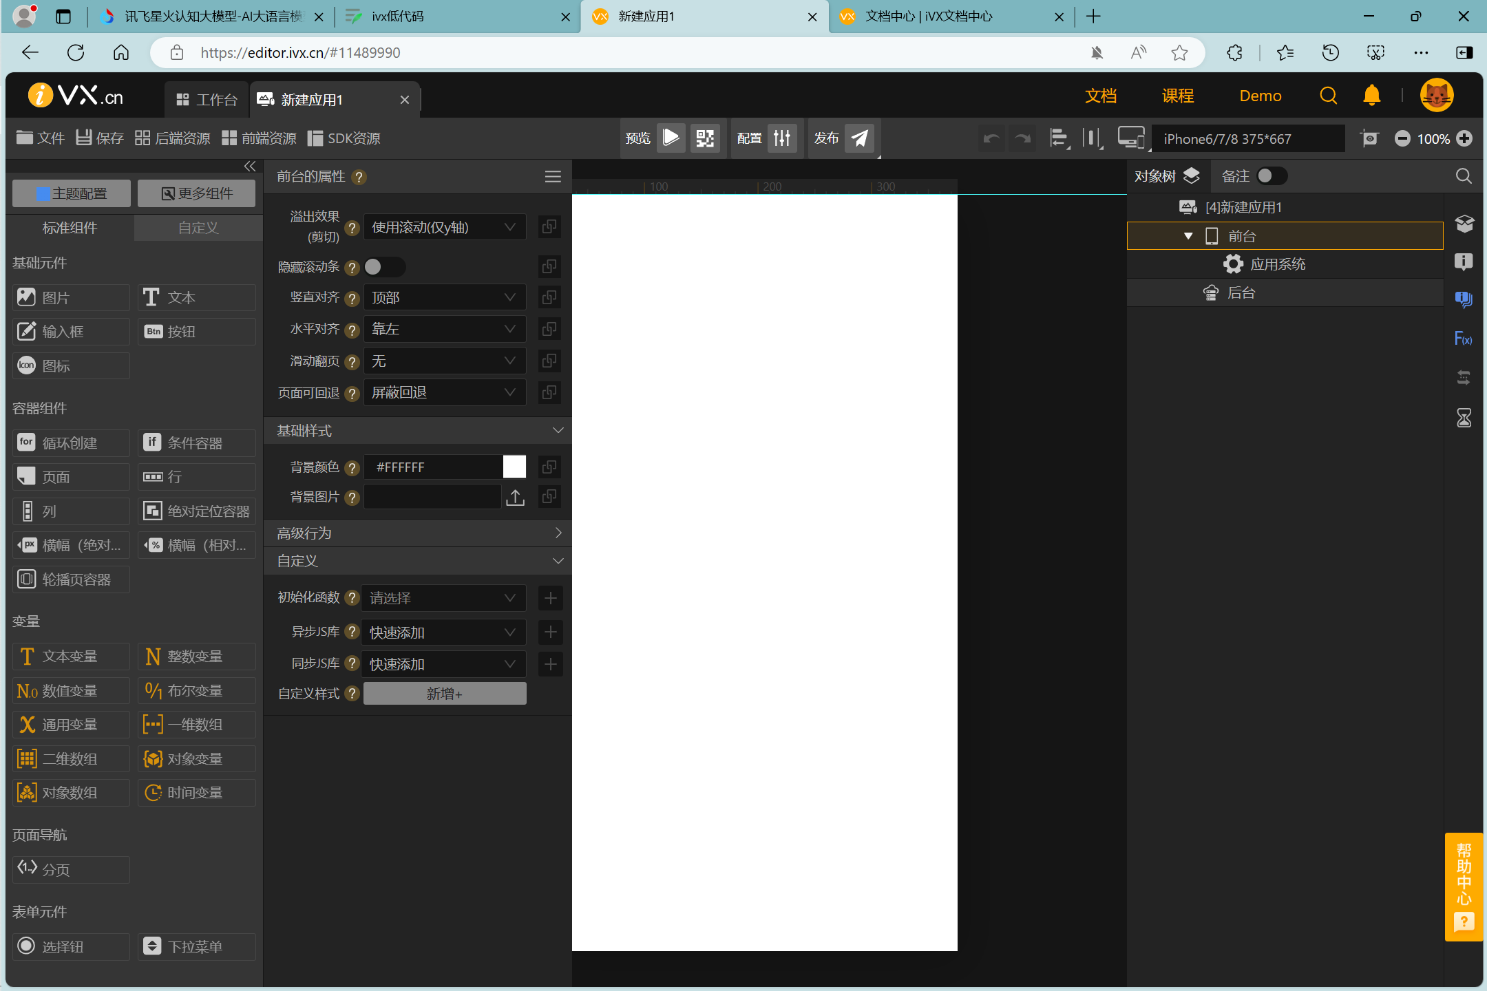The height and width of the screenshot is (991, 1487).
Task: Click the 主题配置 button
Action: pyautogui.click(x=72, y=193)
